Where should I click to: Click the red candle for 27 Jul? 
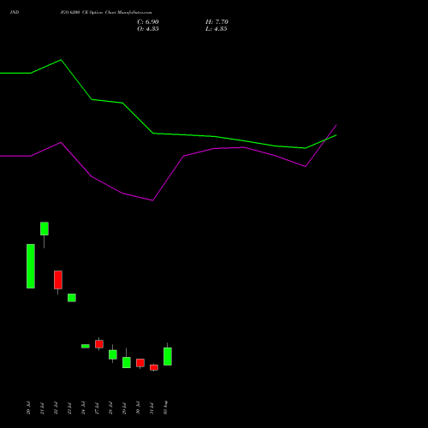[99, 344]
